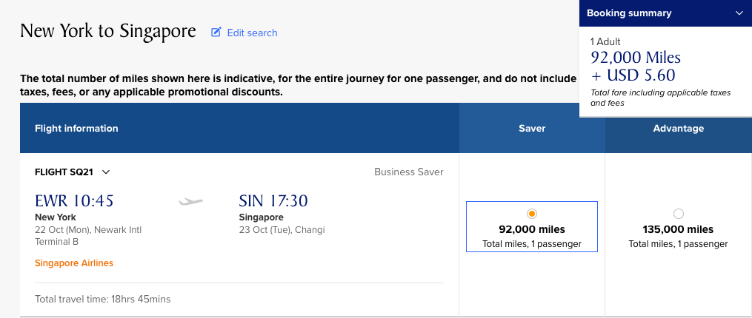Viewport: 752px width, 318px height.
Task: Click the Saver column header
Action: click(x=532, y=128)
